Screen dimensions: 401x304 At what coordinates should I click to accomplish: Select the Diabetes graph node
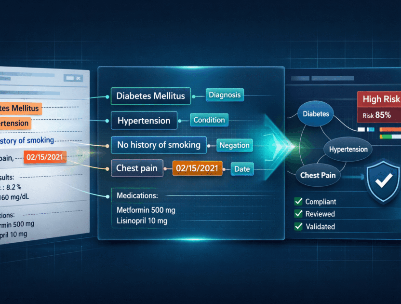click(x=316, y=114)
